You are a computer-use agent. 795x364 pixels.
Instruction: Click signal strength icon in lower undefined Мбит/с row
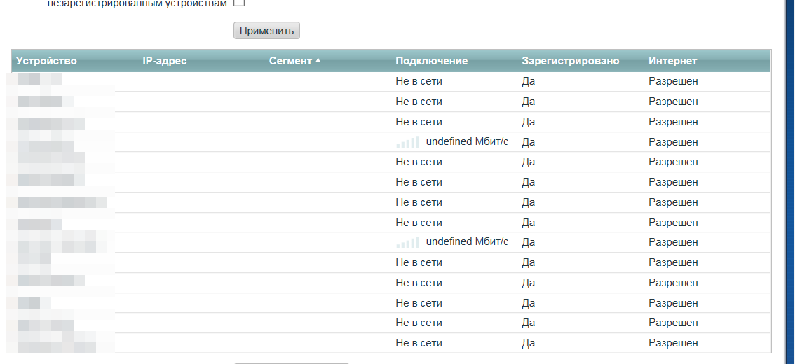(407, 242)
